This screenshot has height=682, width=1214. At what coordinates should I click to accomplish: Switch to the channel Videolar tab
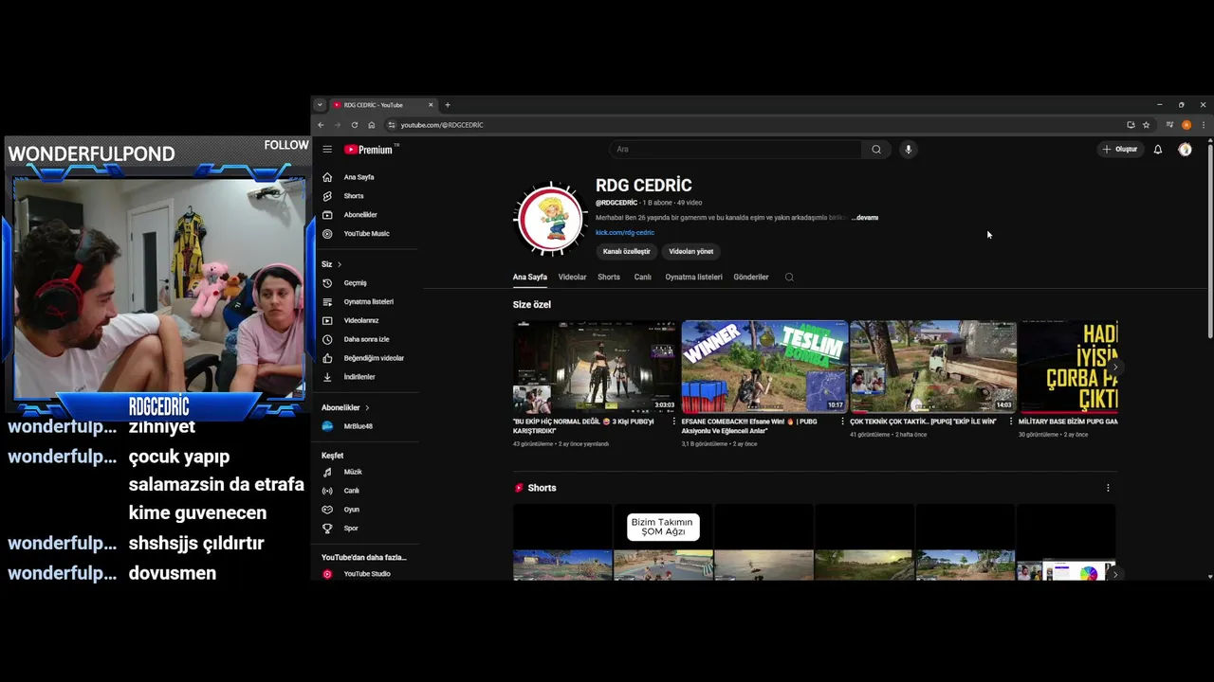pos(572,278)
